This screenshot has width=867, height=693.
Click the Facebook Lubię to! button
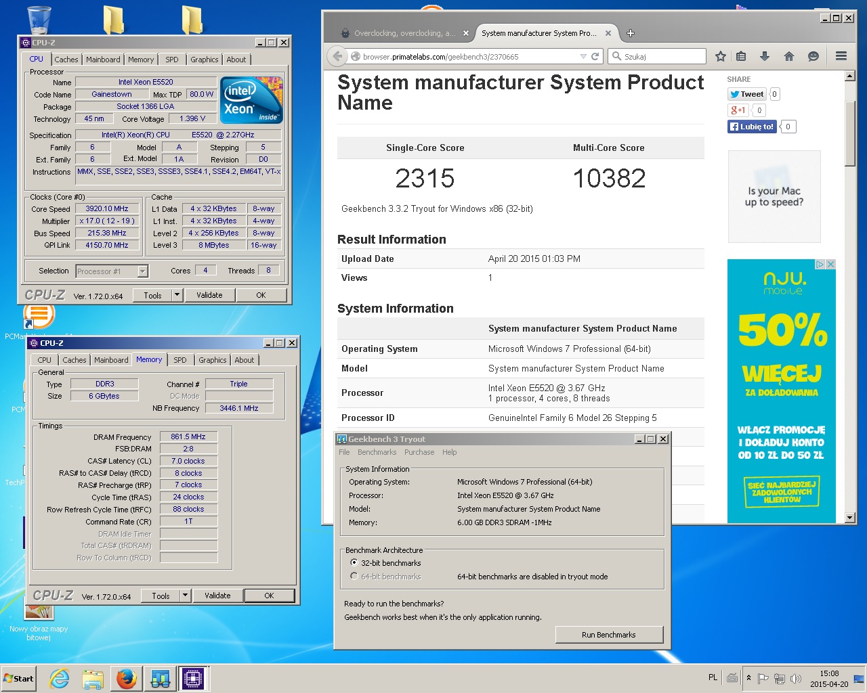(752, 127)
